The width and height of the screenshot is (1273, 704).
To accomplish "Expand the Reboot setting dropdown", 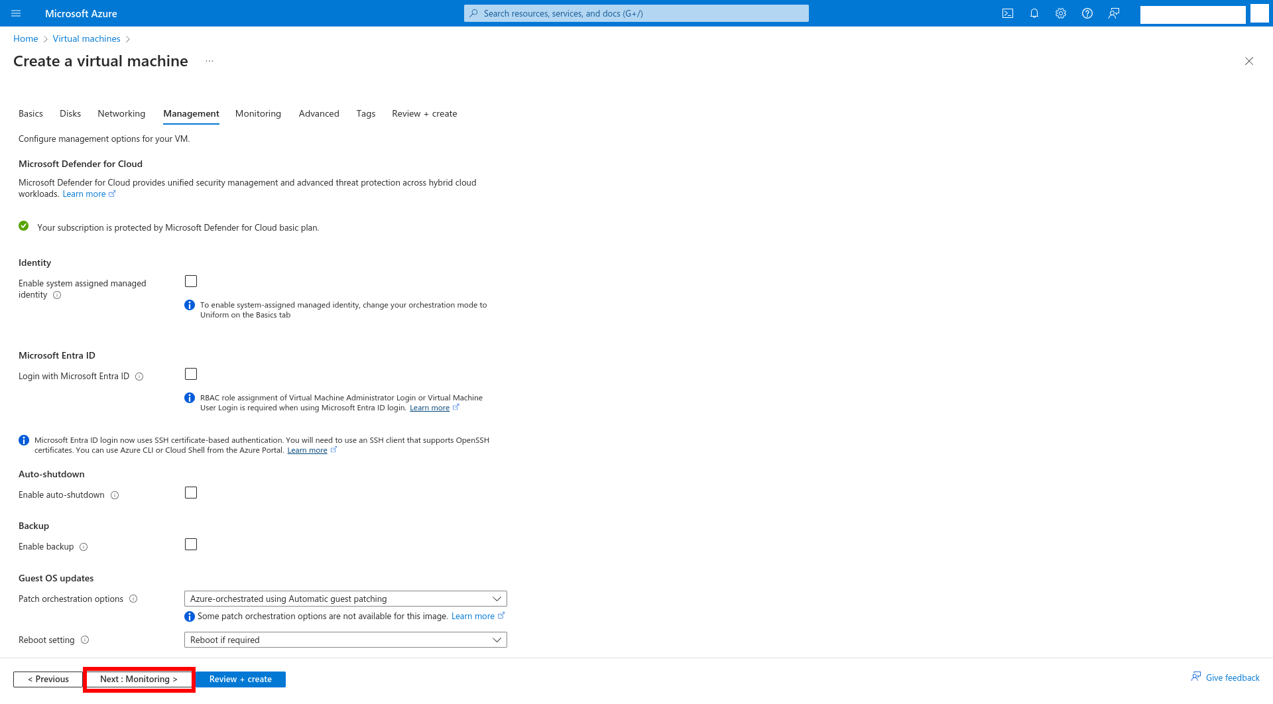I will coord(345,640).
